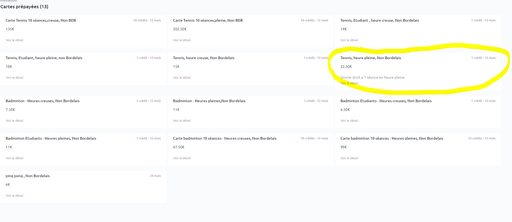Image resolution: width=512 pixels, height=222 pixels.
Task: Select Badminton Etudiants - Heures creuses title
Action: click(386, 101)
